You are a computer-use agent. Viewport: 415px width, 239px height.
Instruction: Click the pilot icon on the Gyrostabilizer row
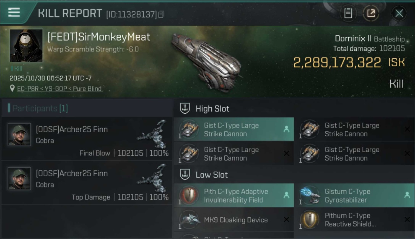[407, 195]
